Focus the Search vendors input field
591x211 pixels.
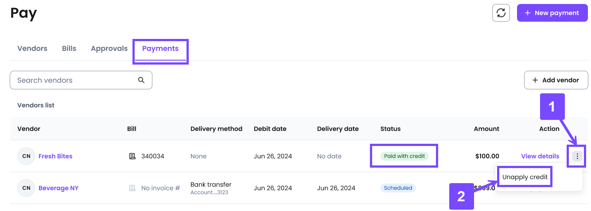click(81, 80)
